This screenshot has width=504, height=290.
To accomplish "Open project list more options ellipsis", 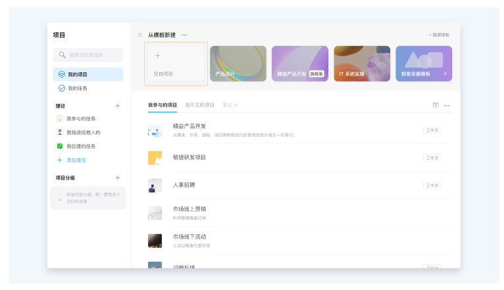I will pos(447,105).
